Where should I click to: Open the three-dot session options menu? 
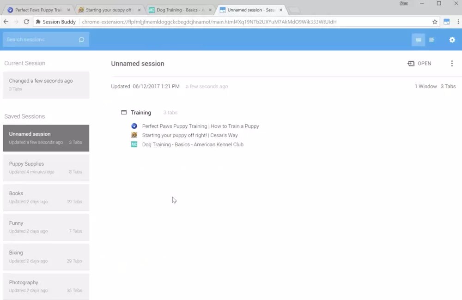[x=452, y=64]
